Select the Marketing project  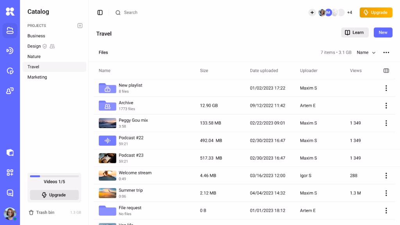(x=37, y=77)
